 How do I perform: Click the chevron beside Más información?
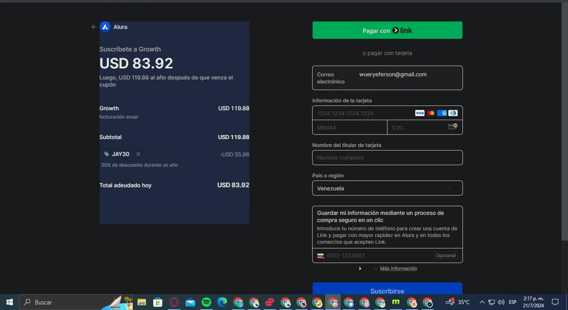point(360,269)
